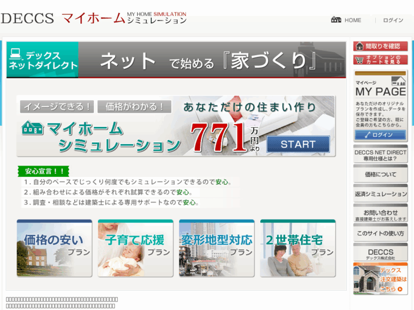Open the 変形地型対応 プラン card
Screen dimensions: 414x310
[217, 248]
